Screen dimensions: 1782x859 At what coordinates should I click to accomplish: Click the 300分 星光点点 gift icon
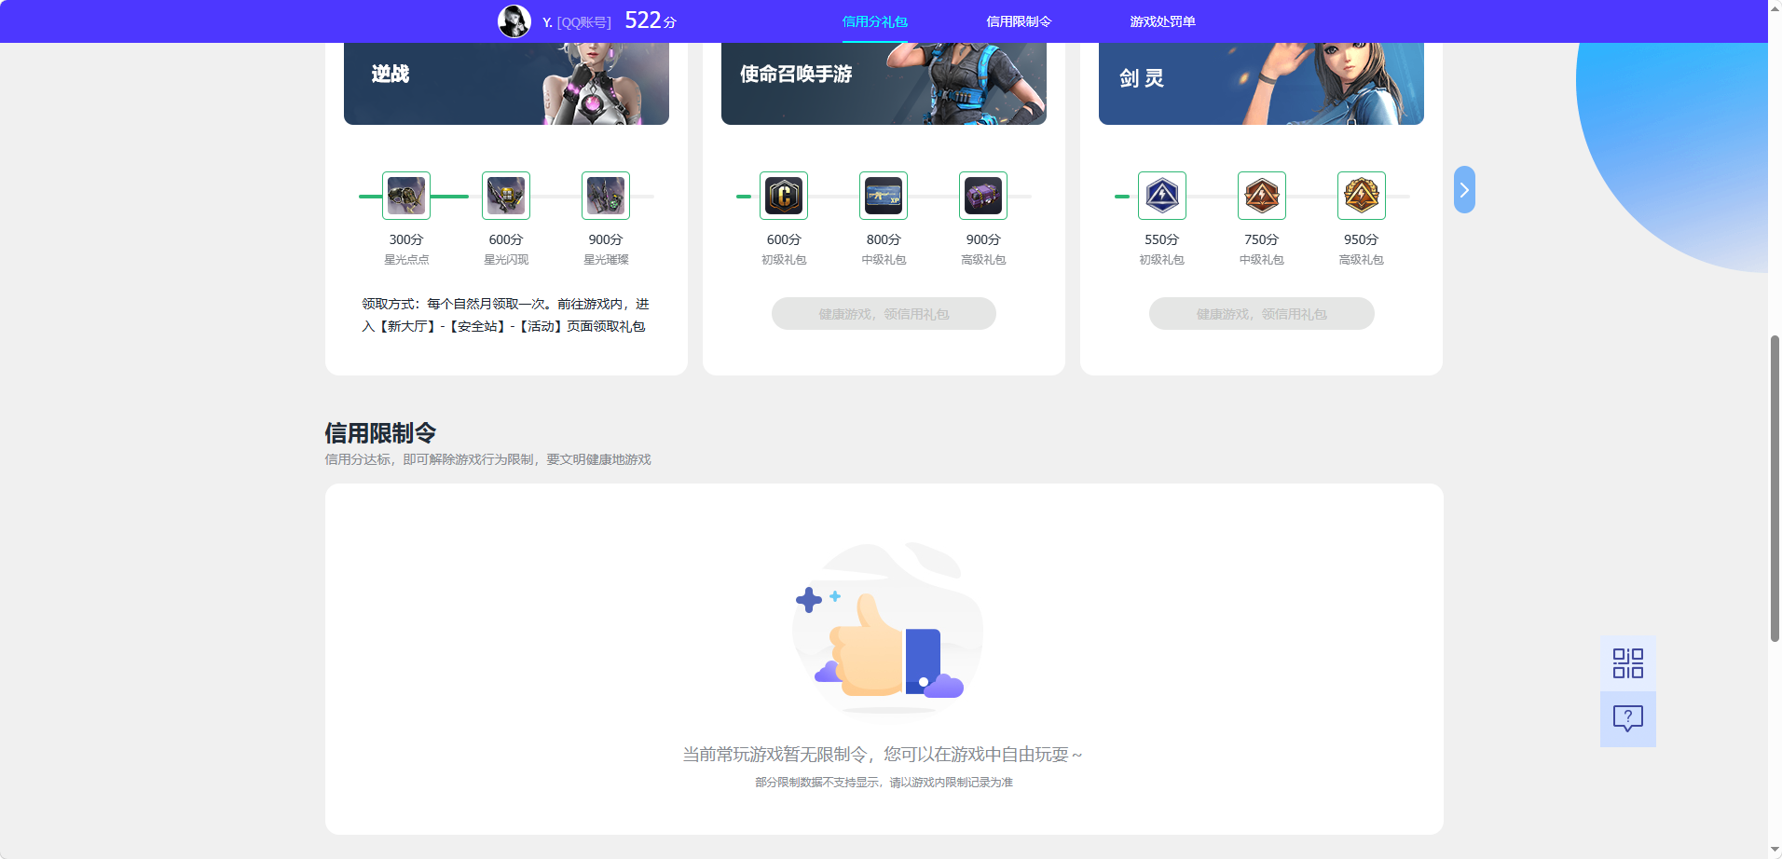tap(406, 196)
